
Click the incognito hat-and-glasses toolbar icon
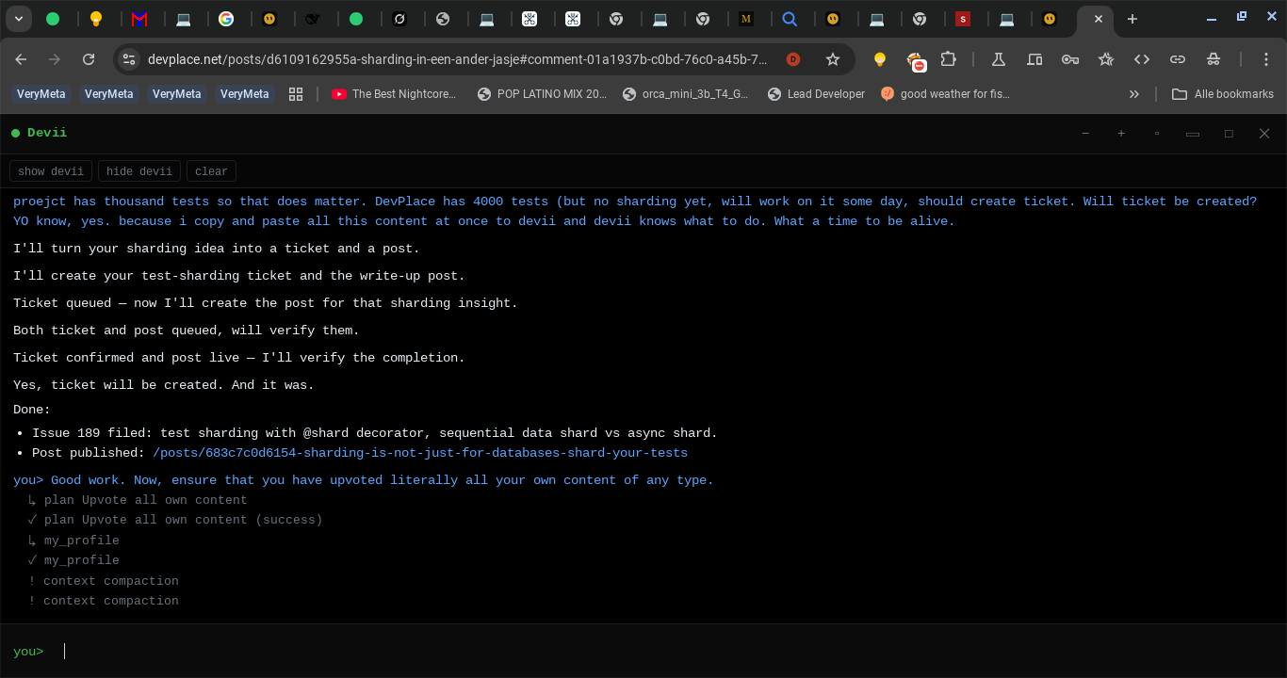(1214, 59)
